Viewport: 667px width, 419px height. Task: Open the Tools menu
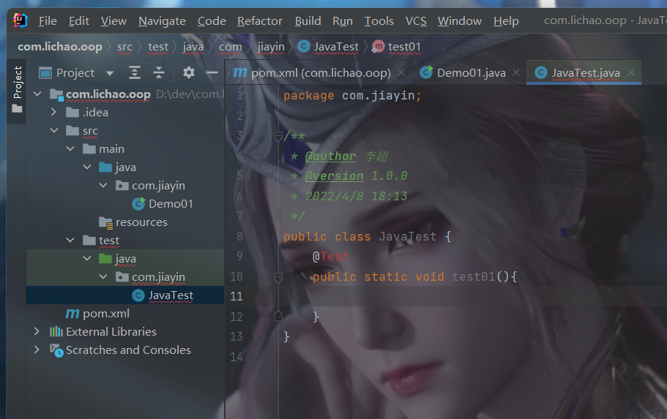(x=379, y=20)
